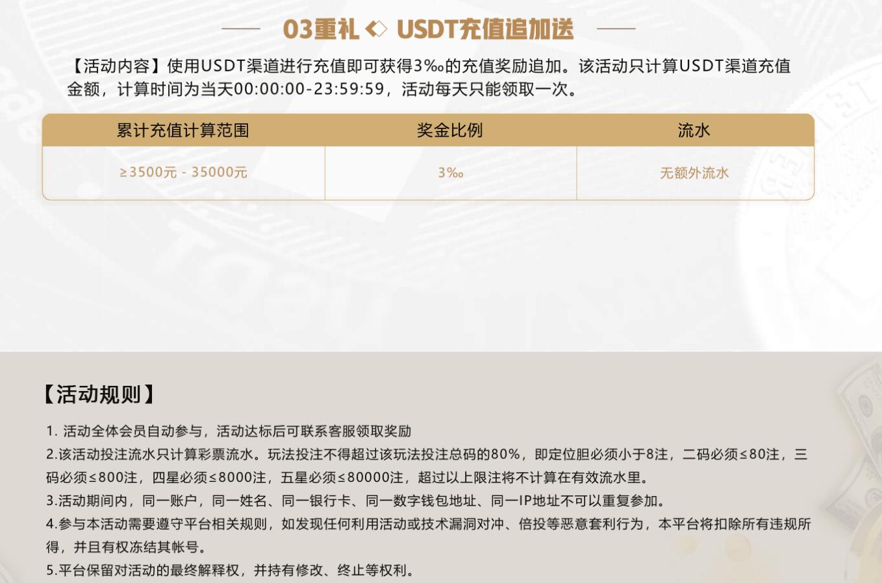Click the section title 【活动规则】
This screenshot has width=882, height=583.
99,394
